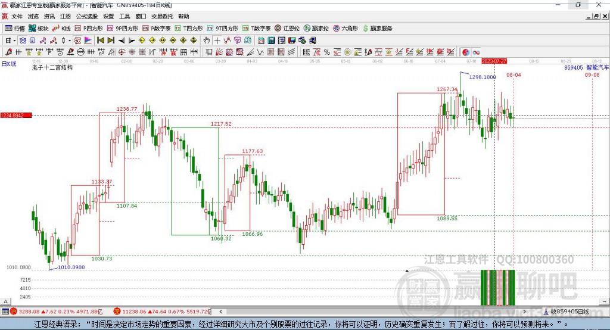Select the hand pan tool icon
The image size is (610, 330).
207,41
